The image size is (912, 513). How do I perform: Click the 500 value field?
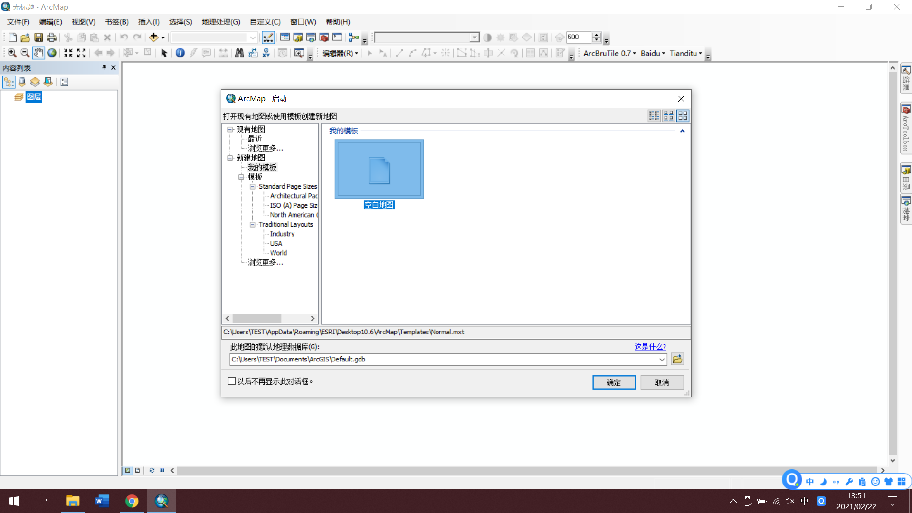(579, 38)
